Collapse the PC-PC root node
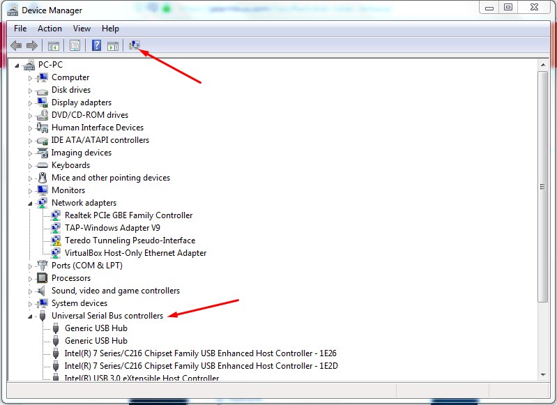 [x=17, y=66]
